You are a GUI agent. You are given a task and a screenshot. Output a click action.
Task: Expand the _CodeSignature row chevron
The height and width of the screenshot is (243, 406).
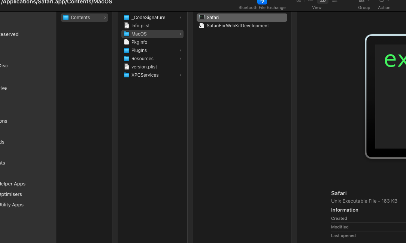(x=180, y=18)
